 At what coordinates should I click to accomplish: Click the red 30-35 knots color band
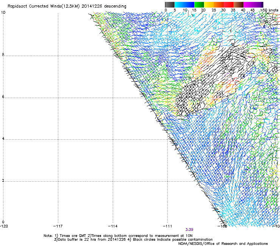[229, 5]
